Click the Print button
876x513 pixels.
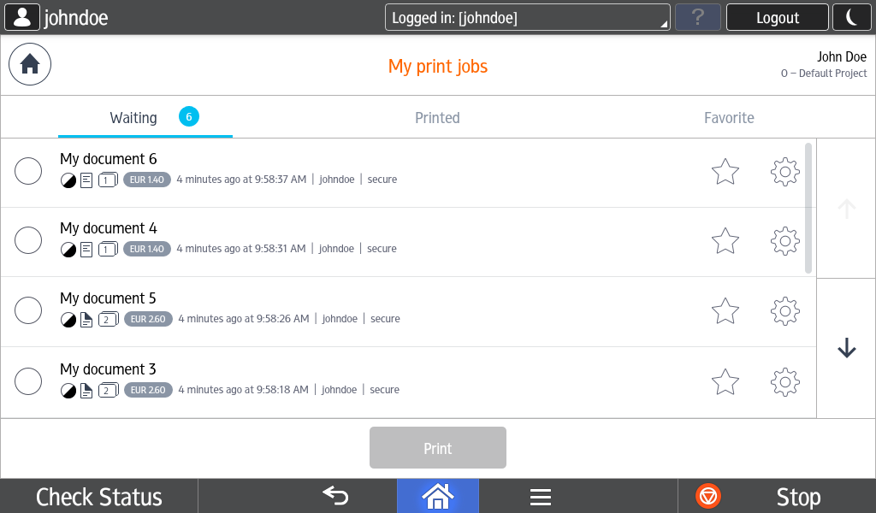(438, 448)
